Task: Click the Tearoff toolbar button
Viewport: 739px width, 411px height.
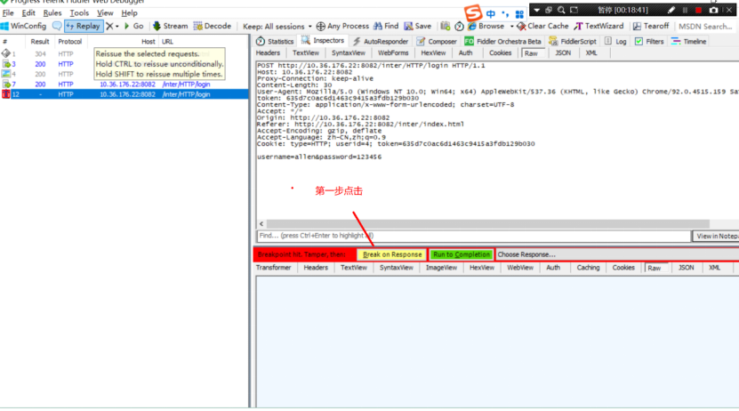Action: (x=651, y=26)
